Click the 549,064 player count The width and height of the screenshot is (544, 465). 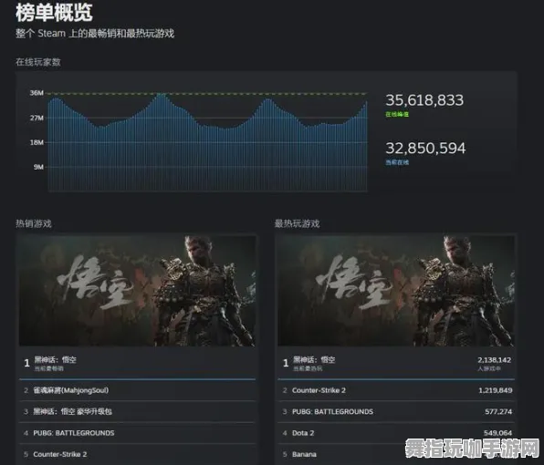click(497, 433)
